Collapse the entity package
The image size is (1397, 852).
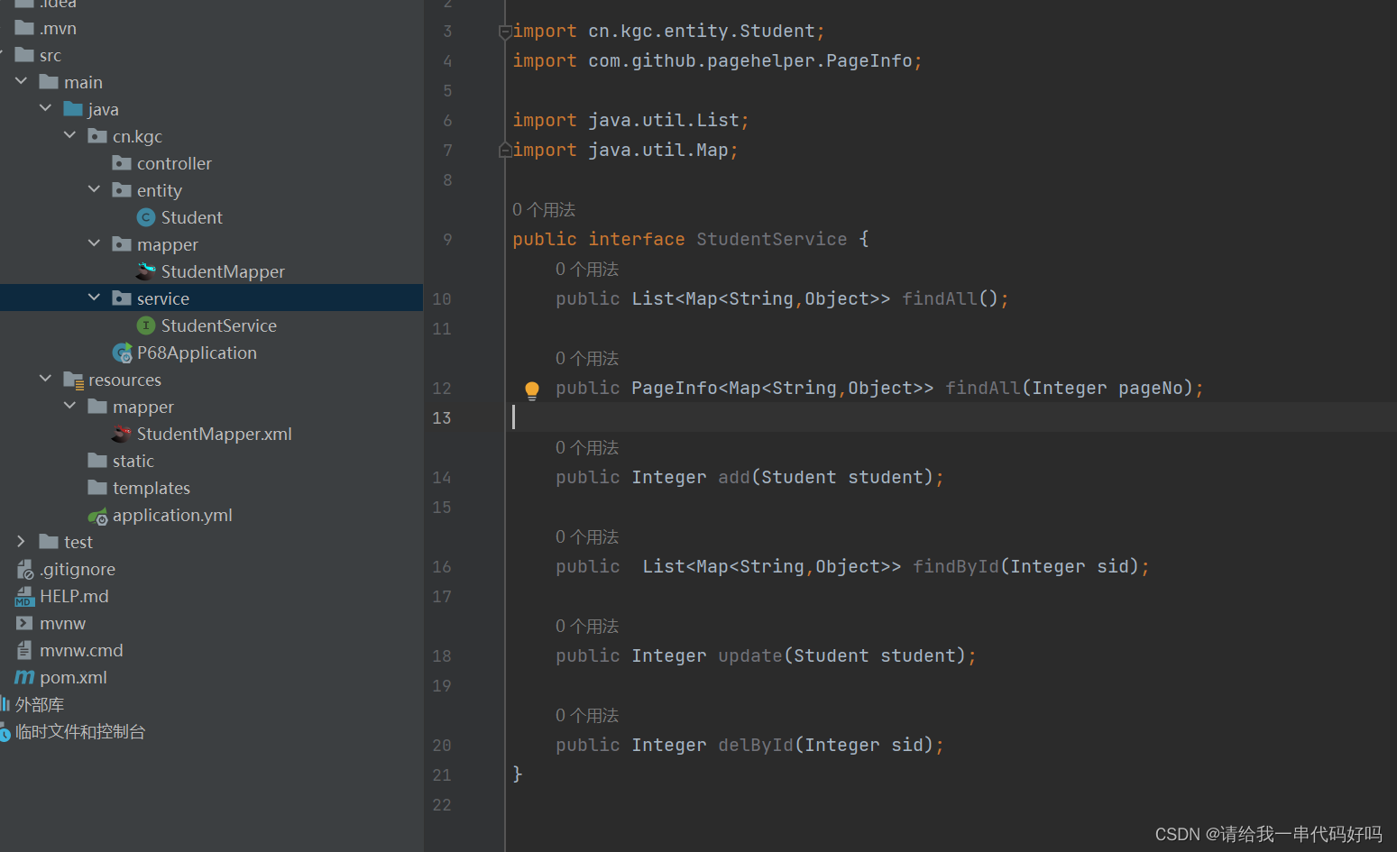[95, 189]
